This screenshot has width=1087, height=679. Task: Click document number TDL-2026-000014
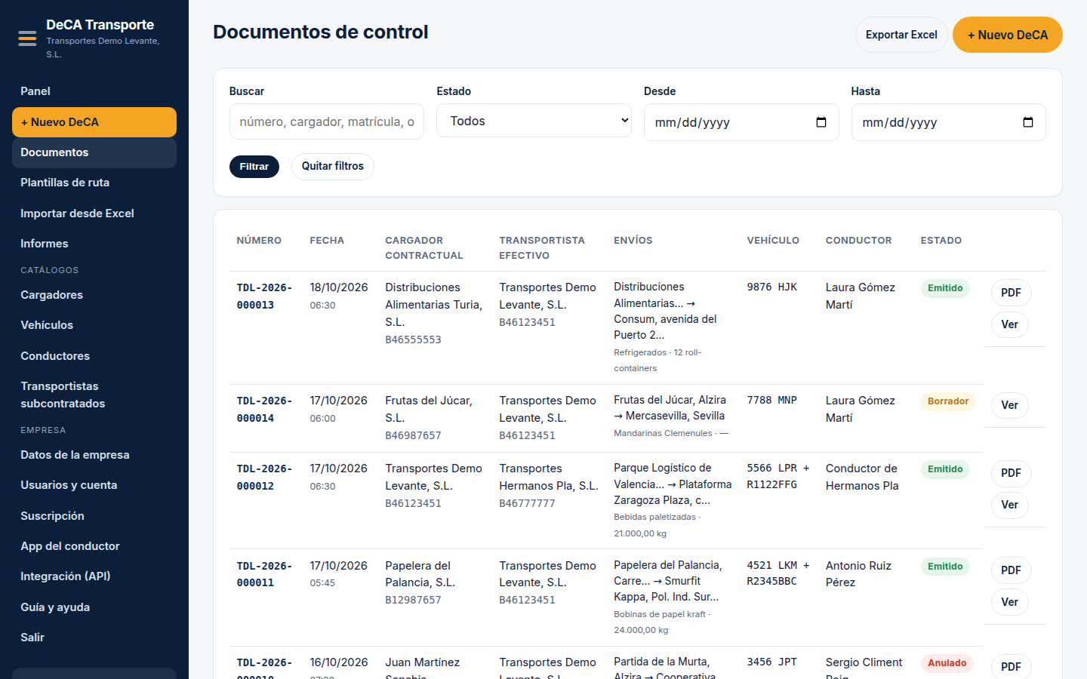(x=264, y=410)
